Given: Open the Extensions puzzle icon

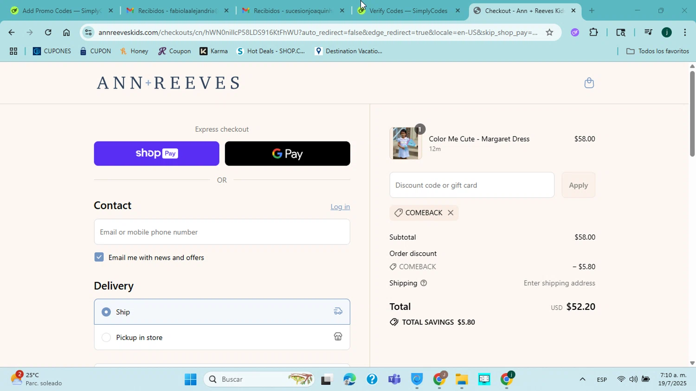Looking at the screenshot, I should pos(593,32).
